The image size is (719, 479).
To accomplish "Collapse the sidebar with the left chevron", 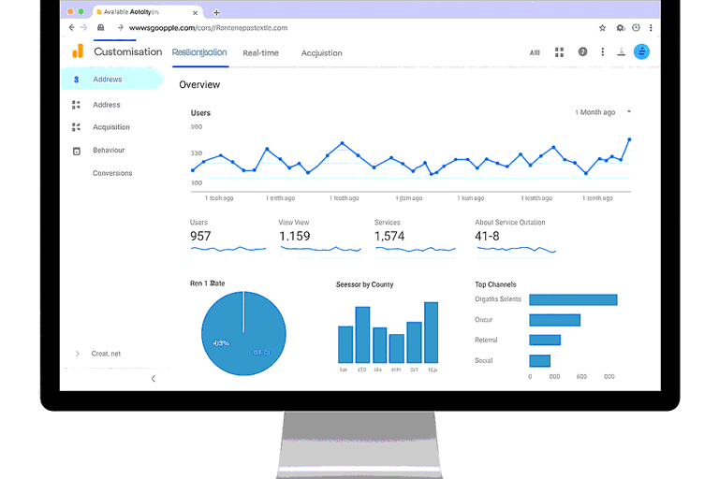I will coord(154,379).
